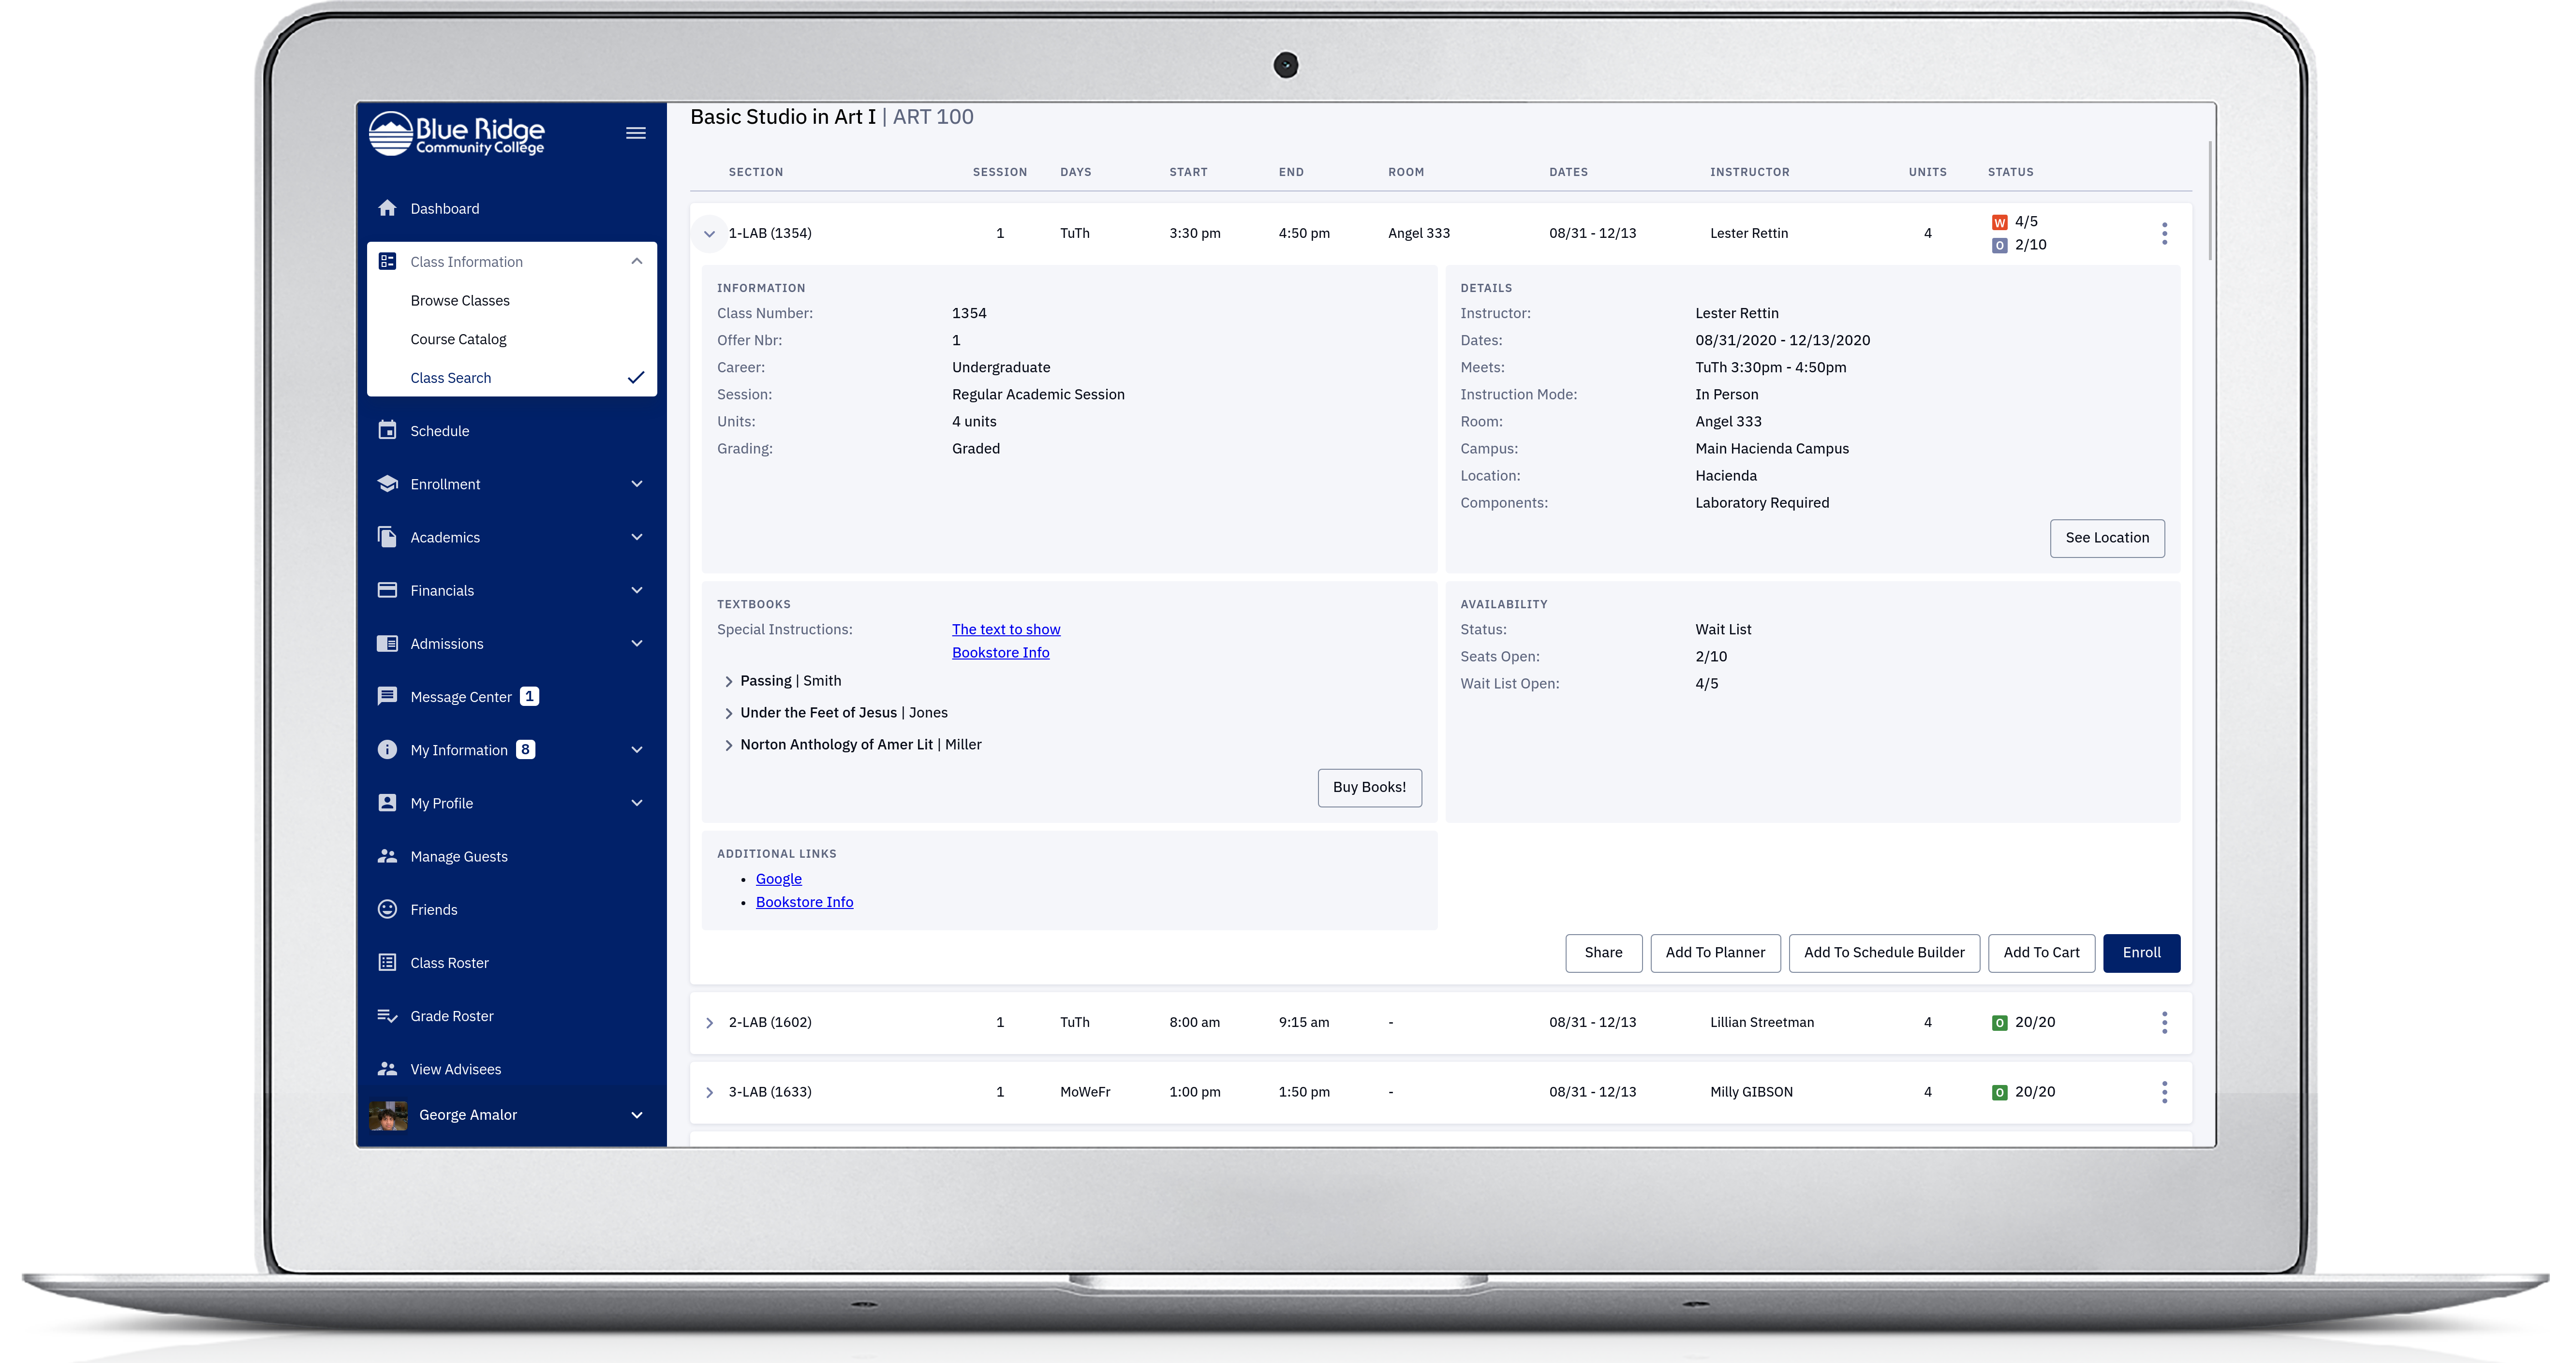Click the My Profile person icon
This screenshot has width=2576, height=1363.
click(x=387, y=802)
